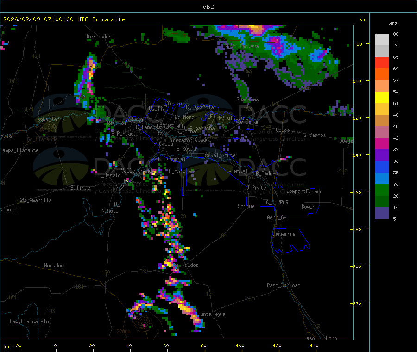Viewport: 417px width, 352px height.
Task: Click the Divisadero place label
Action: tap(100, 37)
